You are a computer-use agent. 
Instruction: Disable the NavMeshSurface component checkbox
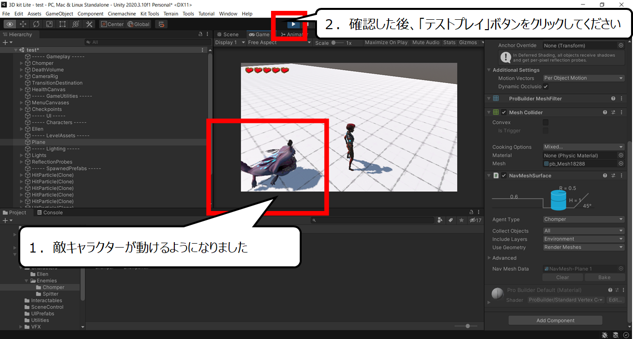click(504, 175)
